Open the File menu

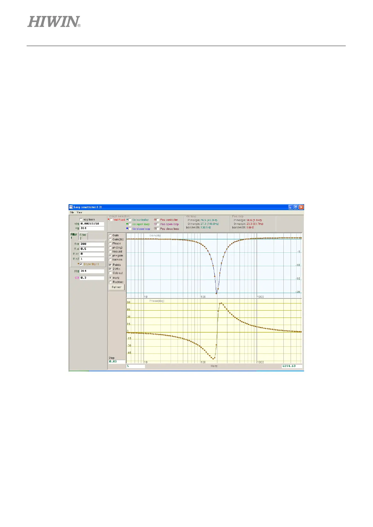tap(72, 212)
